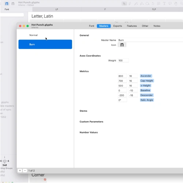
Task: Click the master Icon 'n' selector
Action: (122, 45)
